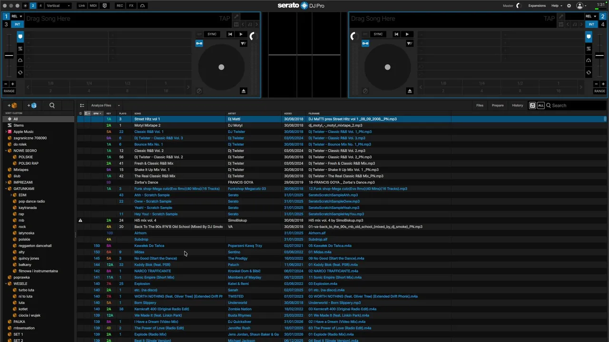Collapse the GATUNKAMI crate
The image size is (609, 342).
(6, 189)
